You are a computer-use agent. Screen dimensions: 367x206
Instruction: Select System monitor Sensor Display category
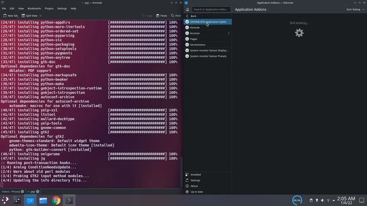click(208, 50)
